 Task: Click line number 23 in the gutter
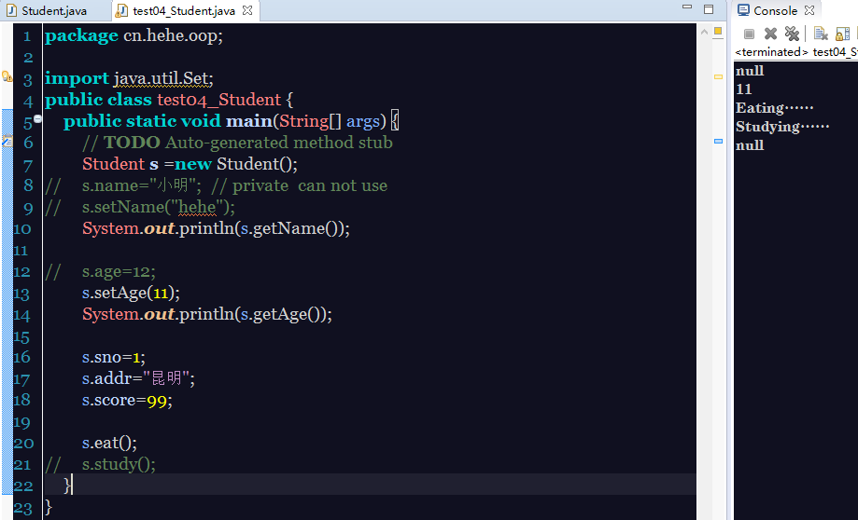coord(23,508)
